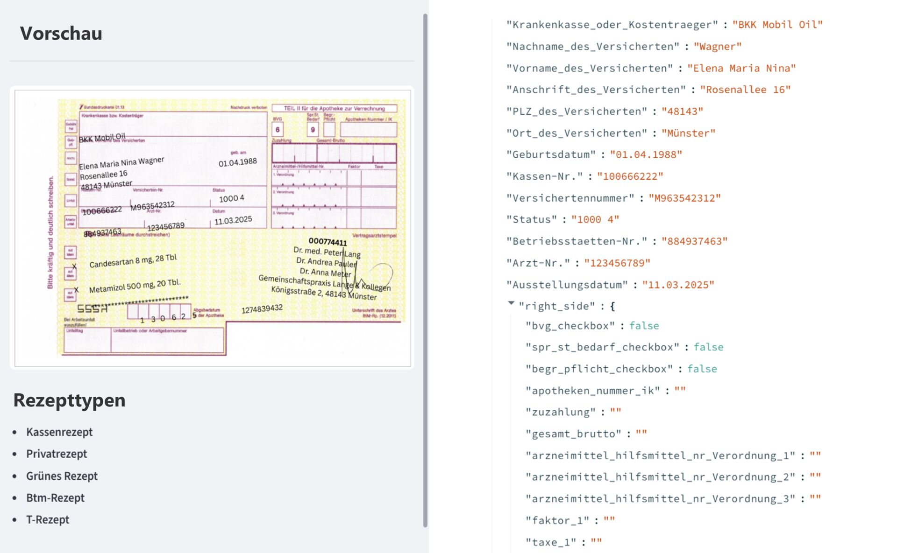Select the "M963542312" Versichertennummer value
Viewport: 897px width, 553px height.
click(x=684, y=198)
